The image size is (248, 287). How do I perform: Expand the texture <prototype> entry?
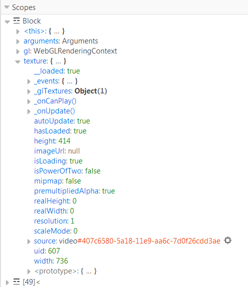(28, 271)
